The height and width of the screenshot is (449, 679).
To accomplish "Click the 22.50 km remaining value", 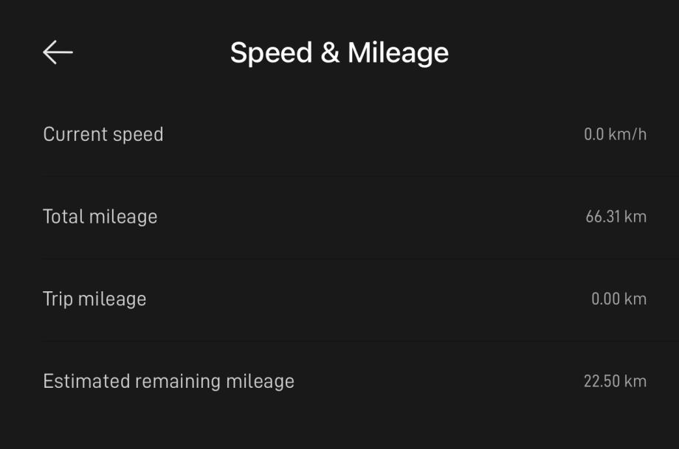I will pos(615,381).
